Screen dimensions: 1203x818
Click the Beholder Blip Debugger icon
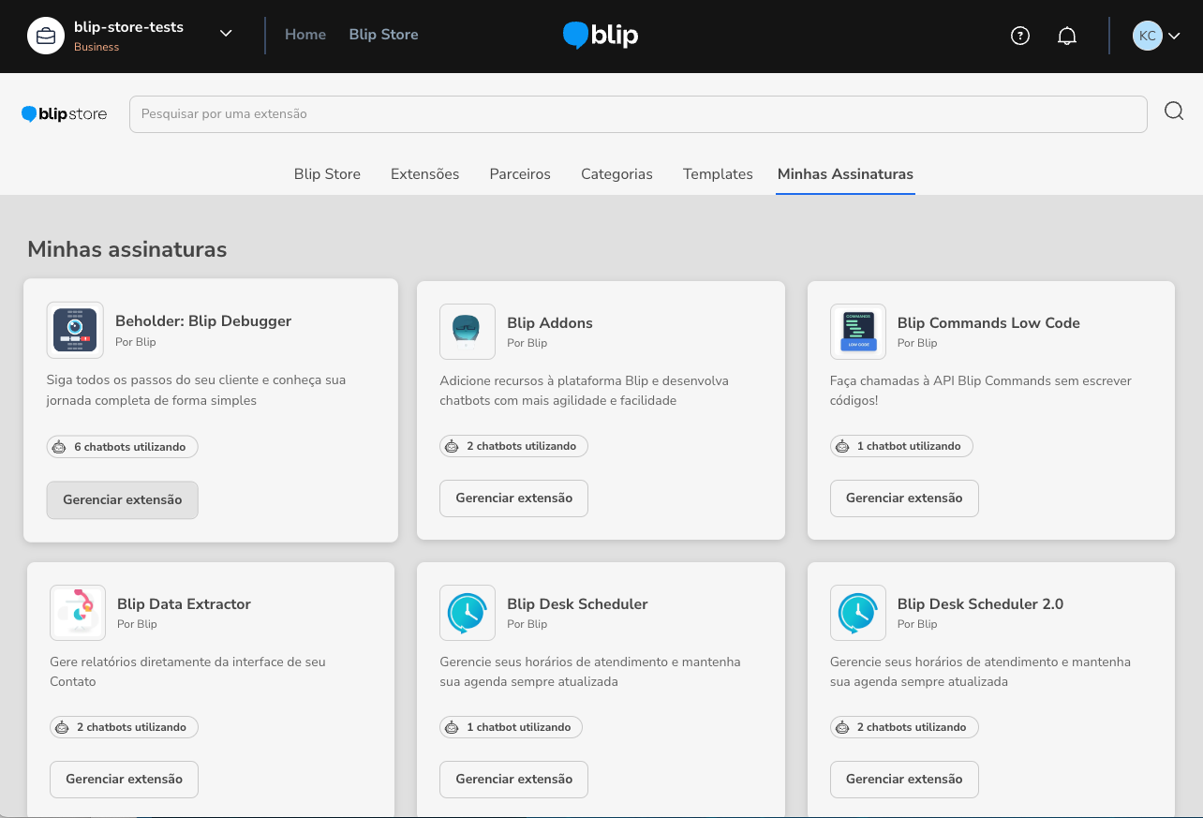(75, 330)
